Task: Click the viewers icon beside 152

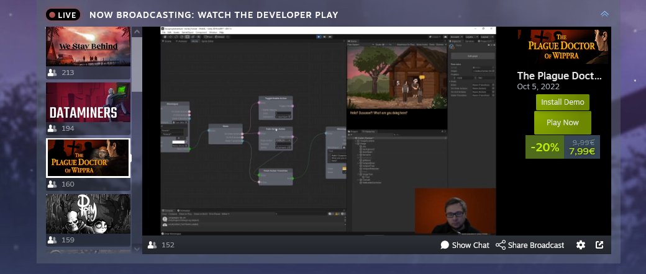Action: pos(152,245)
